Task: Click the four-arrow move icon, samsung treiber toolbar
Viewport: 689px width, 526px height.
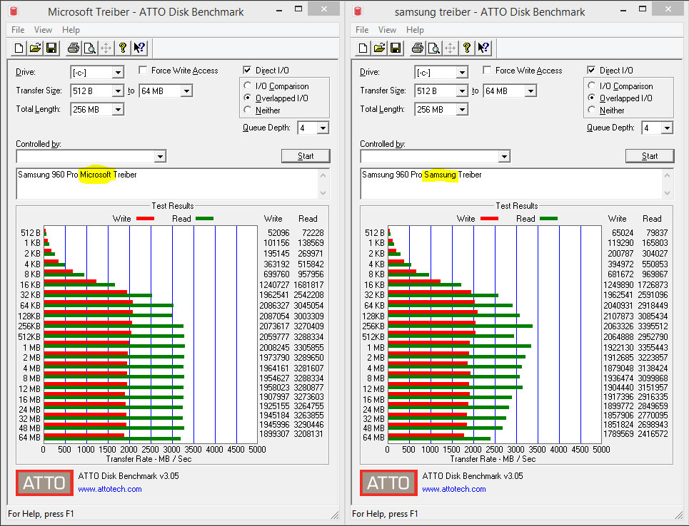Action: [451, 48]
